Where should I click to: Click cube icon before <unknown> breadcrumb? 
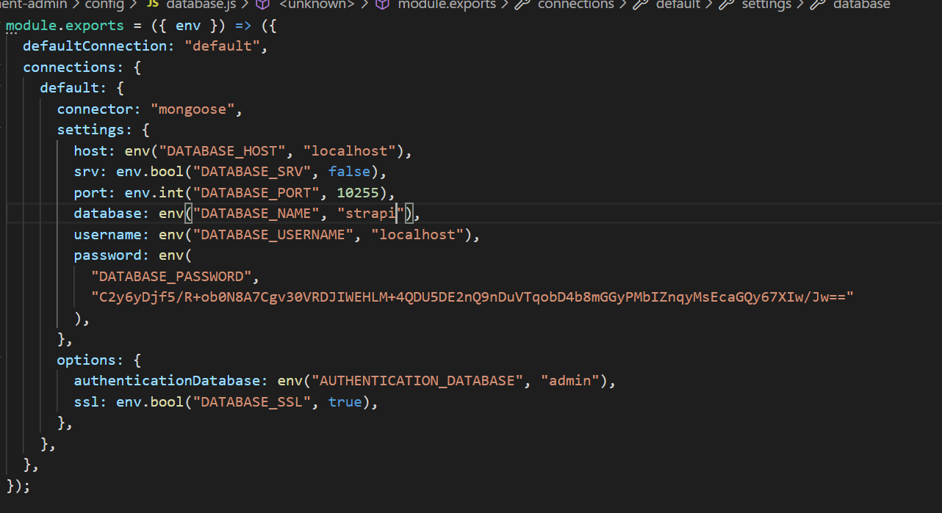pos(262,4)
